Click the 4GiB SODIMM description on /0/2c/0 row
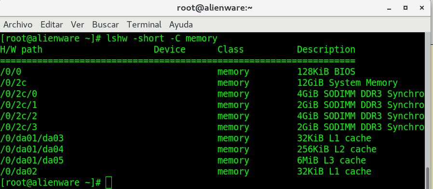The height and width of the screenshot is (189, 433). [x=361, y=94]
